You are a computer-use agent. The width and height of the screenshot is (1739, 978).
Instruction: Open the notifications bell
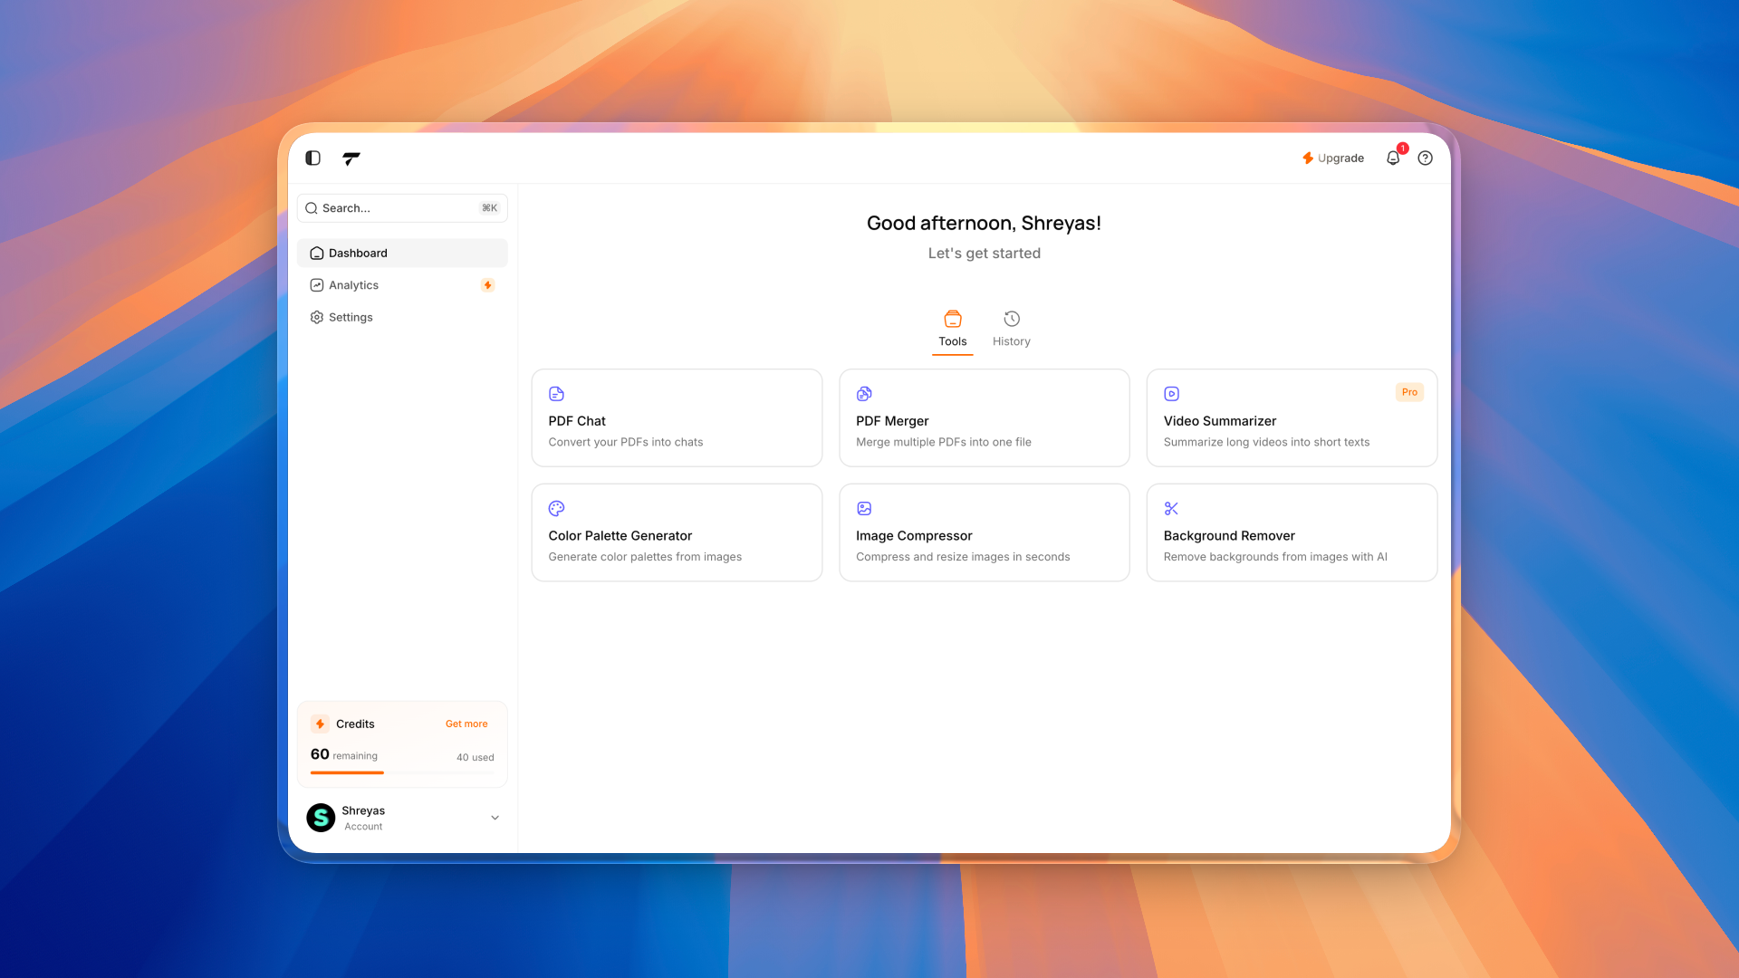click(x=1393, y=158)
